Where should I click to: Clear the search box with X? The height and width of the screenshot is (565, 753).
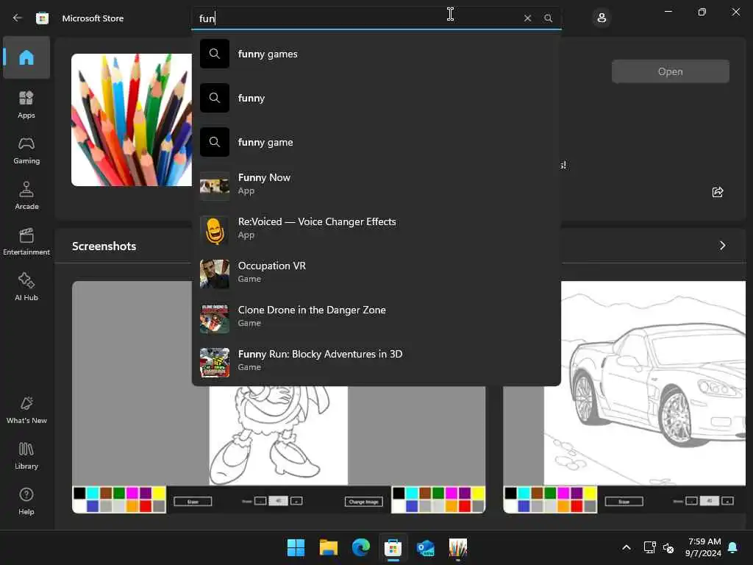point(527,18)
